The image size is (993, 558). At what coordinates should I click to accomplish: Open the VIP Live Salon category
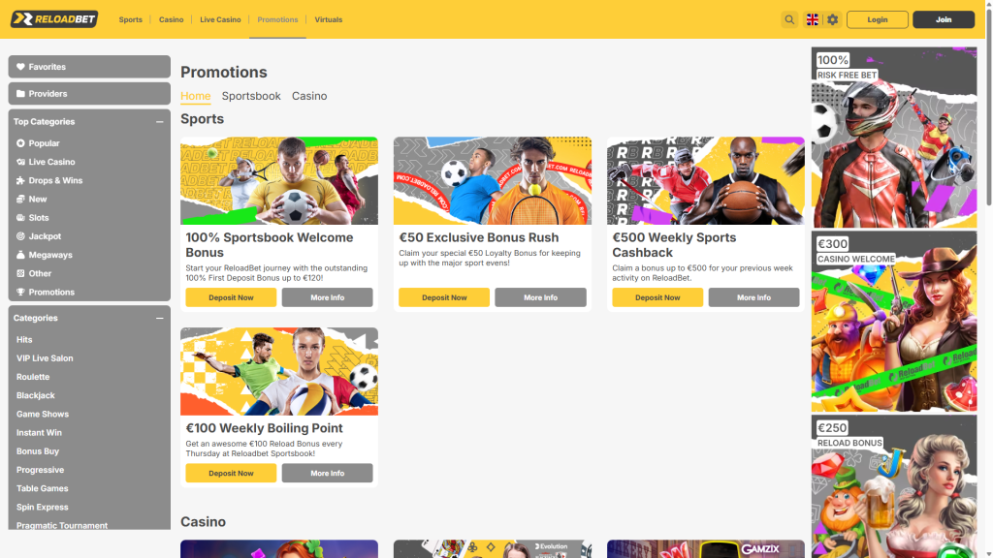45,358
